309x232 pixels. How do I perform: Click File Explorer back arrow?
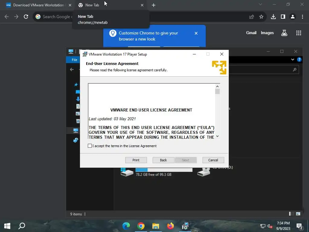click(x=72, y=69)
